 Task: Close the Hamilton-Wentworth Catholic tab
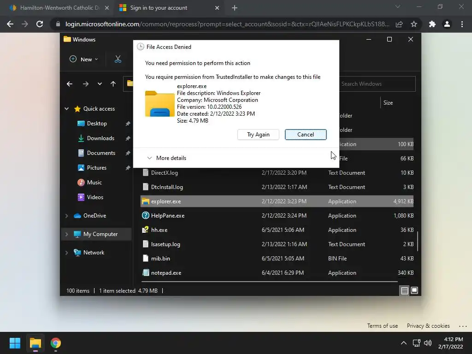tap(107, 8)
